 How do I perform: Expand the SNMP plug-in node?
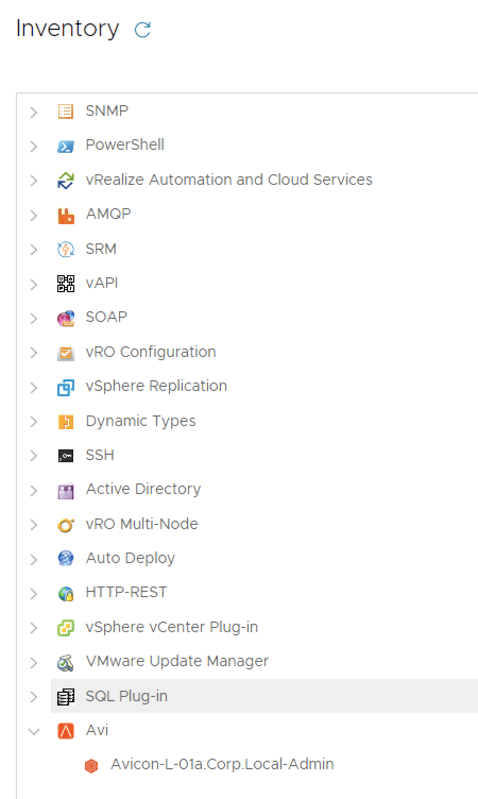click(x=33, y=112)
